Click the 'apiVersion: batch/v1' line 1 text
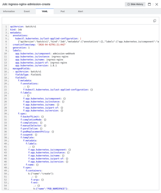The image size is (161, 193). pyautogui.click(x=23, y=27)
